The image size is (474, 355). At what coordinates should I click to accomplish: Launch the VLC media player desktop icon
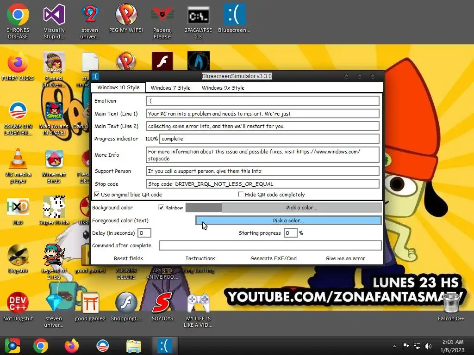(x=18, y=166)
